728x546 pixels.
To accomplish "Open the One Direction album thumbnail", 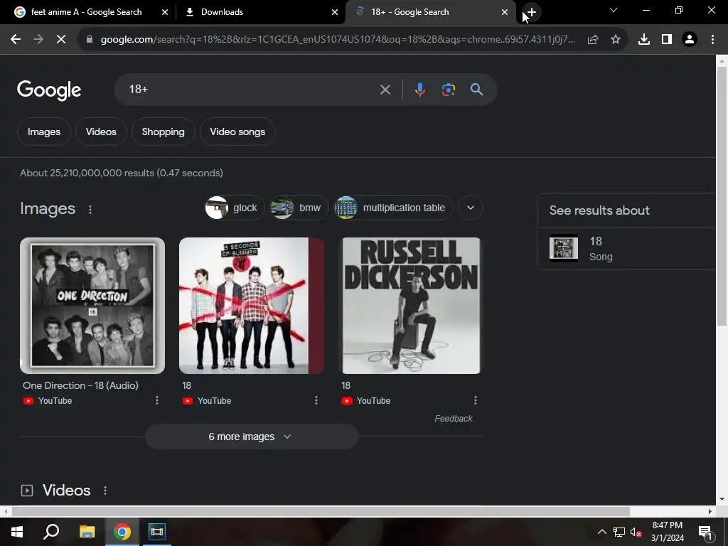I will coord(92,306).
